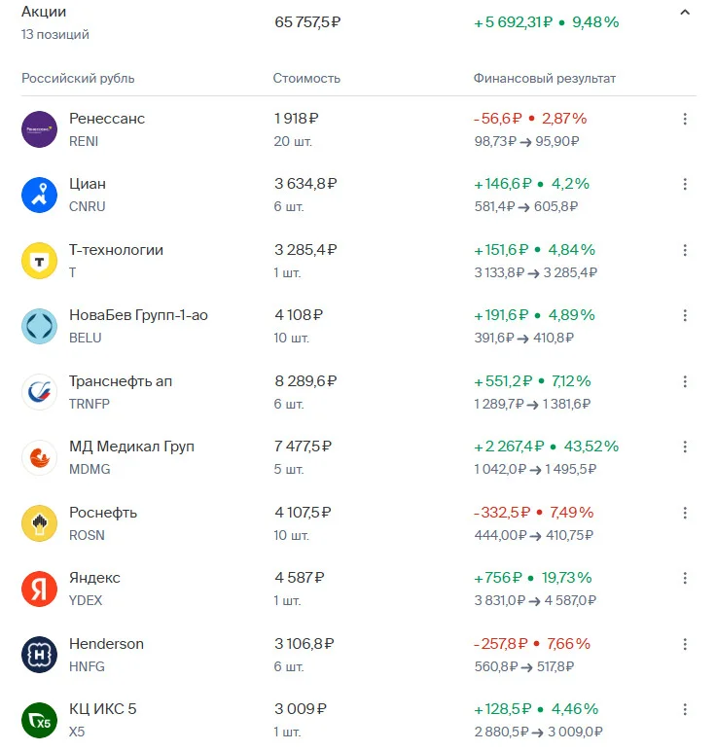Click the Henderson dark blue logo icon

(39, 655)
